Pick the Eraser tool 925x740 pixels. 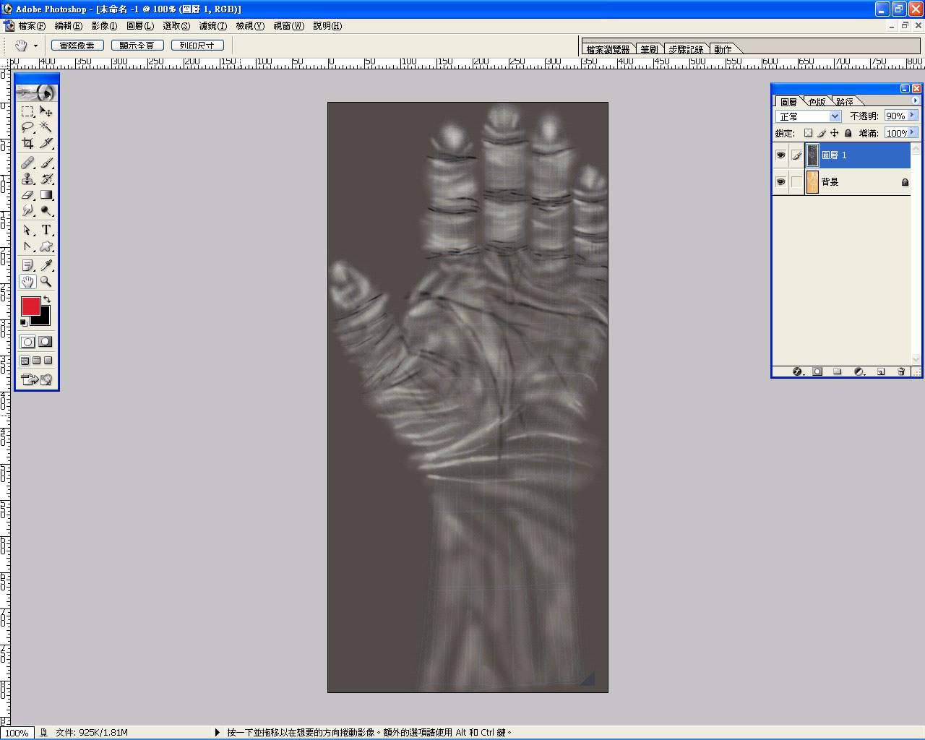click(x=27, y=194)
